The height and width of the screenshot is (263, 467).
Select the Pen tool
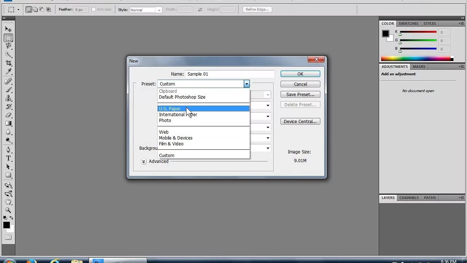click(8, 150)
